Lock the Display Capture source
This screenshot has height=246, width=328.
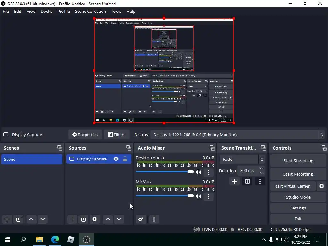(125, 159)
